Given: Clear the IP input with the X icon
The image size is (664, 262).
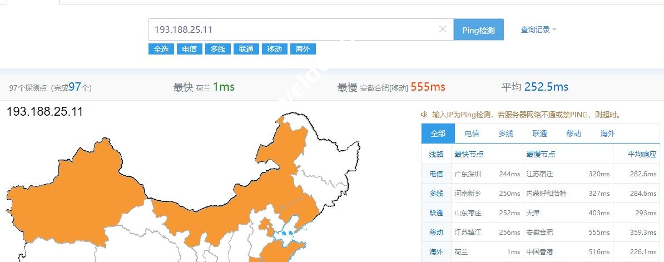Looking at the screenshot, I should (443, 29).
